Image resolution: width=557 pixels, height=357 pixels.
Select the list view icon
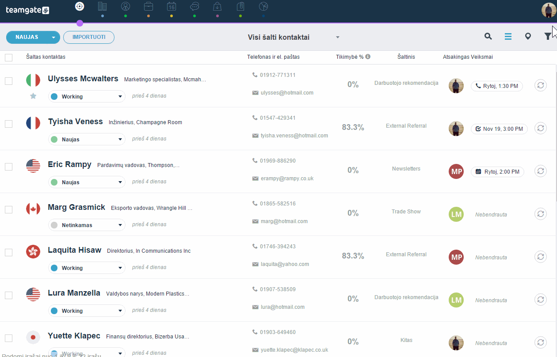tap(508, 37)
